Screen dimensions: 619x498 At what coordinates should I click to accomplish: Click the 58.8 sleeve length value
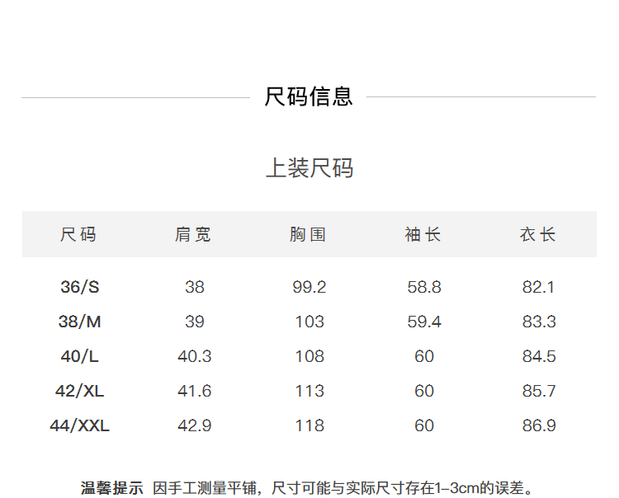tap(424, 287)
